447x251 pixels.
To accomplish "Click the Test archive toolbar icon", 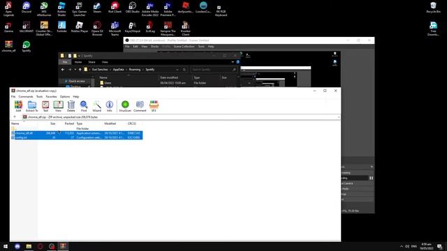I will pyautogui.click(x=45, y=106).
